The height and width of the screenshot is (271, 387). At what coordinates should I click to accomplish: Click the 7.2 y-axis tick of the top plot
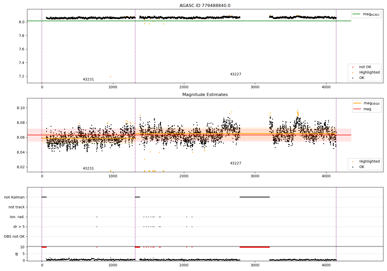coord(22,76)
